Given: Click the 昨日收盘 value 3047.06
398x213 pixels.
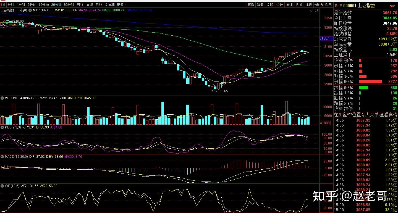Looking at the screenshot, I should coord(390,23).
